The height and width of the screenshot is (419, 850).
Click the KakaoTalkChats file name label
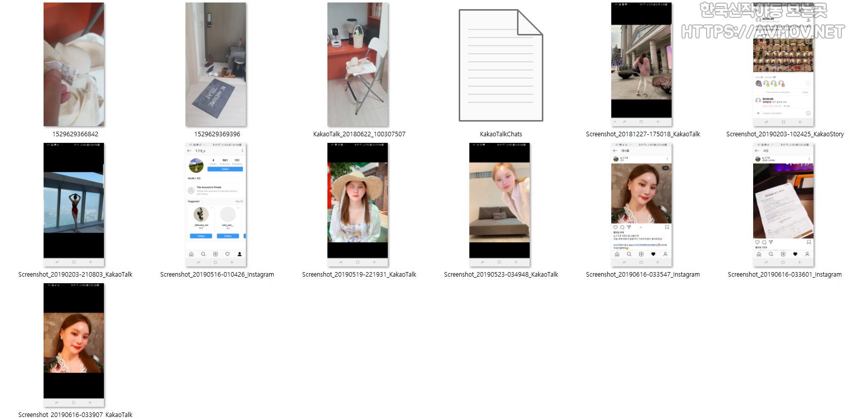point(501,134)
